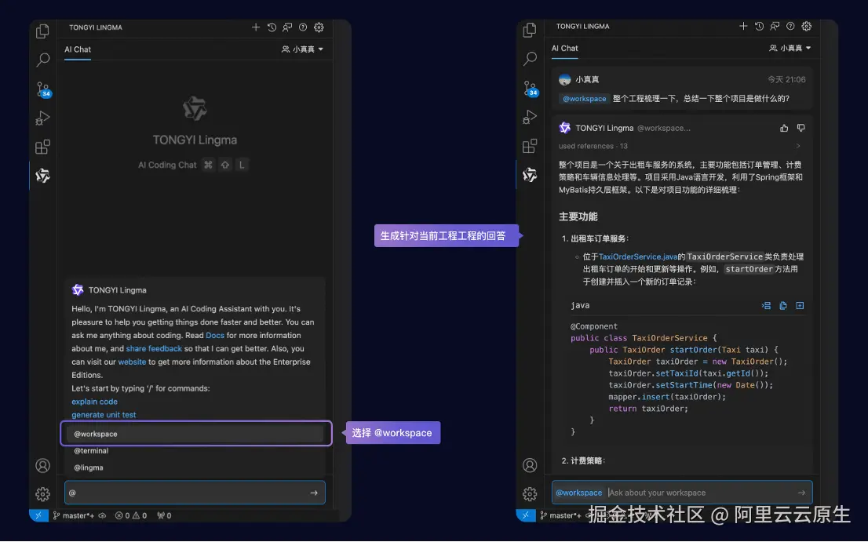This screenshot has width=868, height=542.
Task: Copy the java code block
Action: (x=782, y=305)
